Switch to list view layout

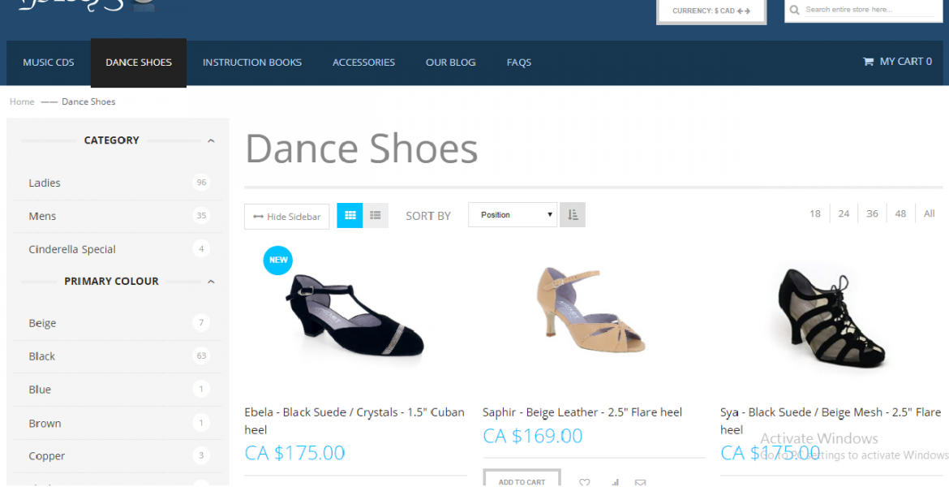pos(376,215)
